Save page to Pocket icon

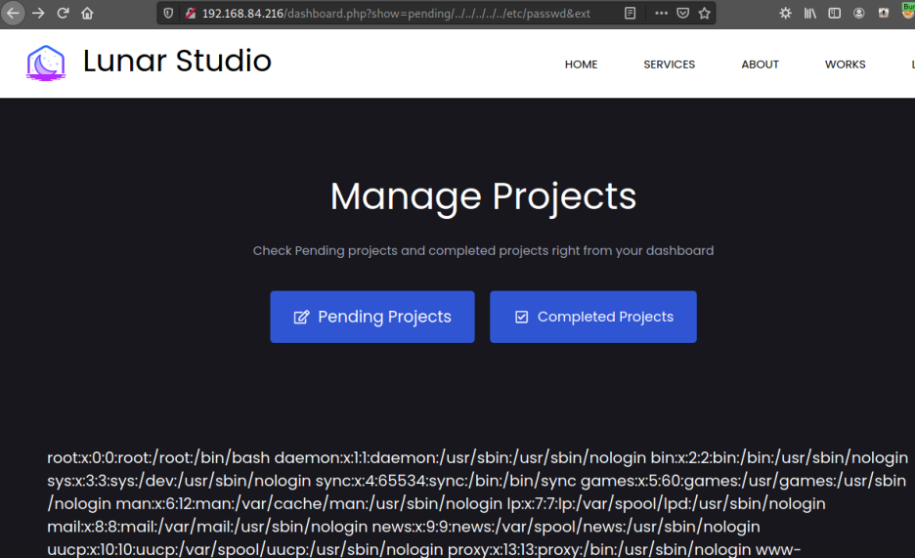tap(682, 13)
